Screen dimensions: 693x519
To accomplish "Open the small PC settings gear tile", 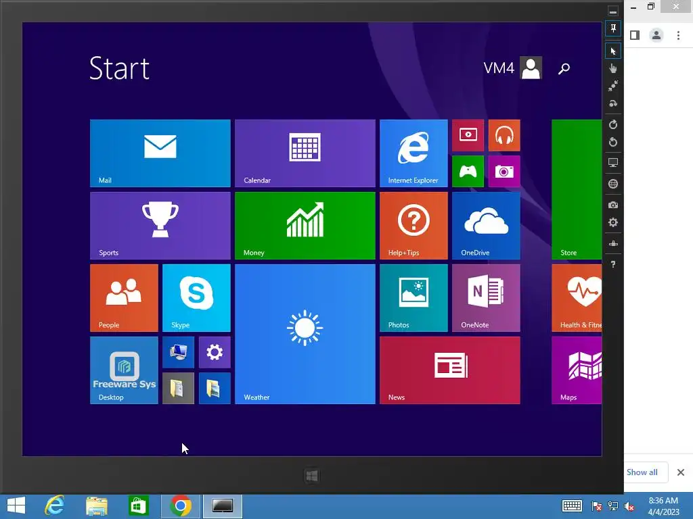I will (x=215, y=352).
